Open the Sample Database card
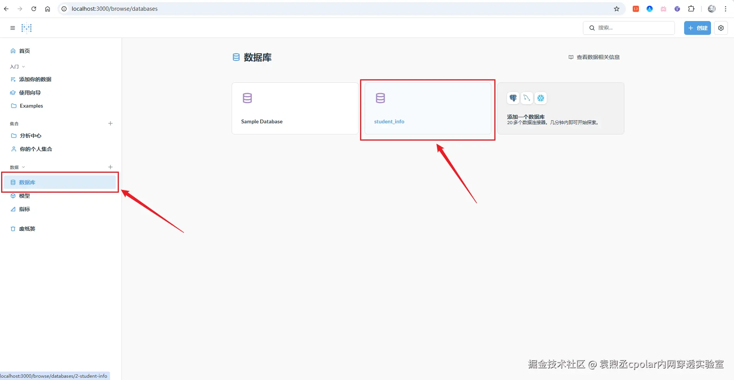The image size is (734, 380). point(295,108)
